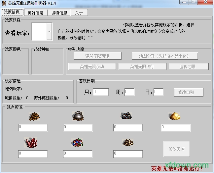The image size is (214, 173).
Task: Open the 查看玩家 player dropdown
Action: [49, 32]
